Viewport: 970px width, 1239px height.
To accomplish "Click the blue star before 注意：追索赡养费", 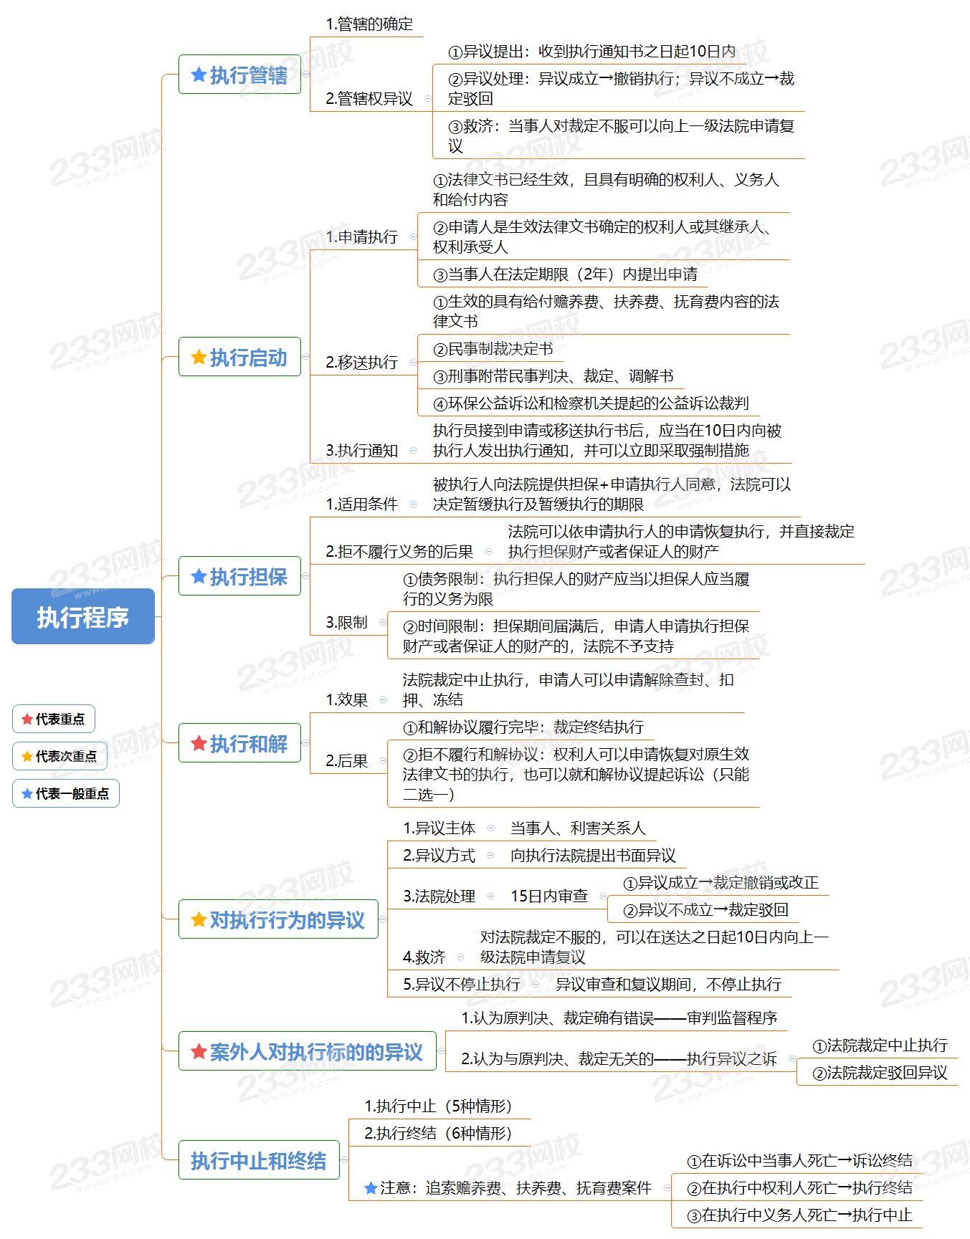I will 371,1188.
